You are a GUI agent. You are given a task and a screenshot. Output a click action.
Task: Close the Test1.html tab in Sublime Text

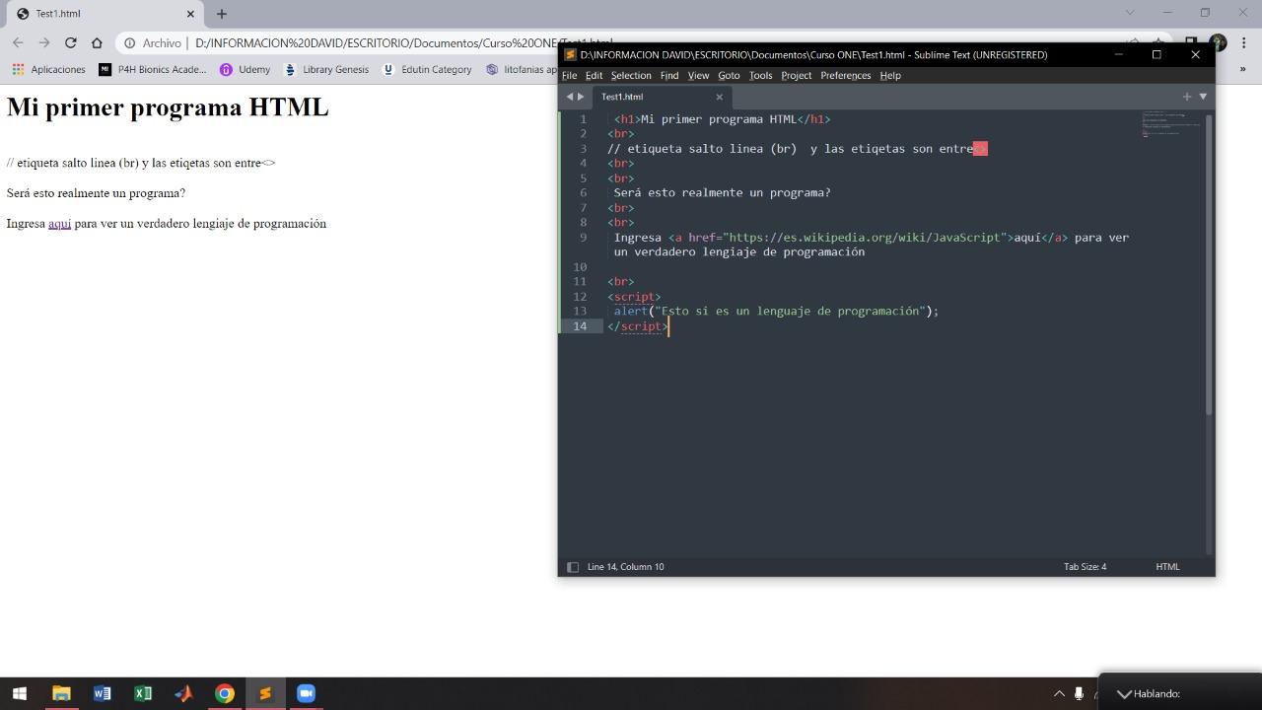[x=719, y=97]
